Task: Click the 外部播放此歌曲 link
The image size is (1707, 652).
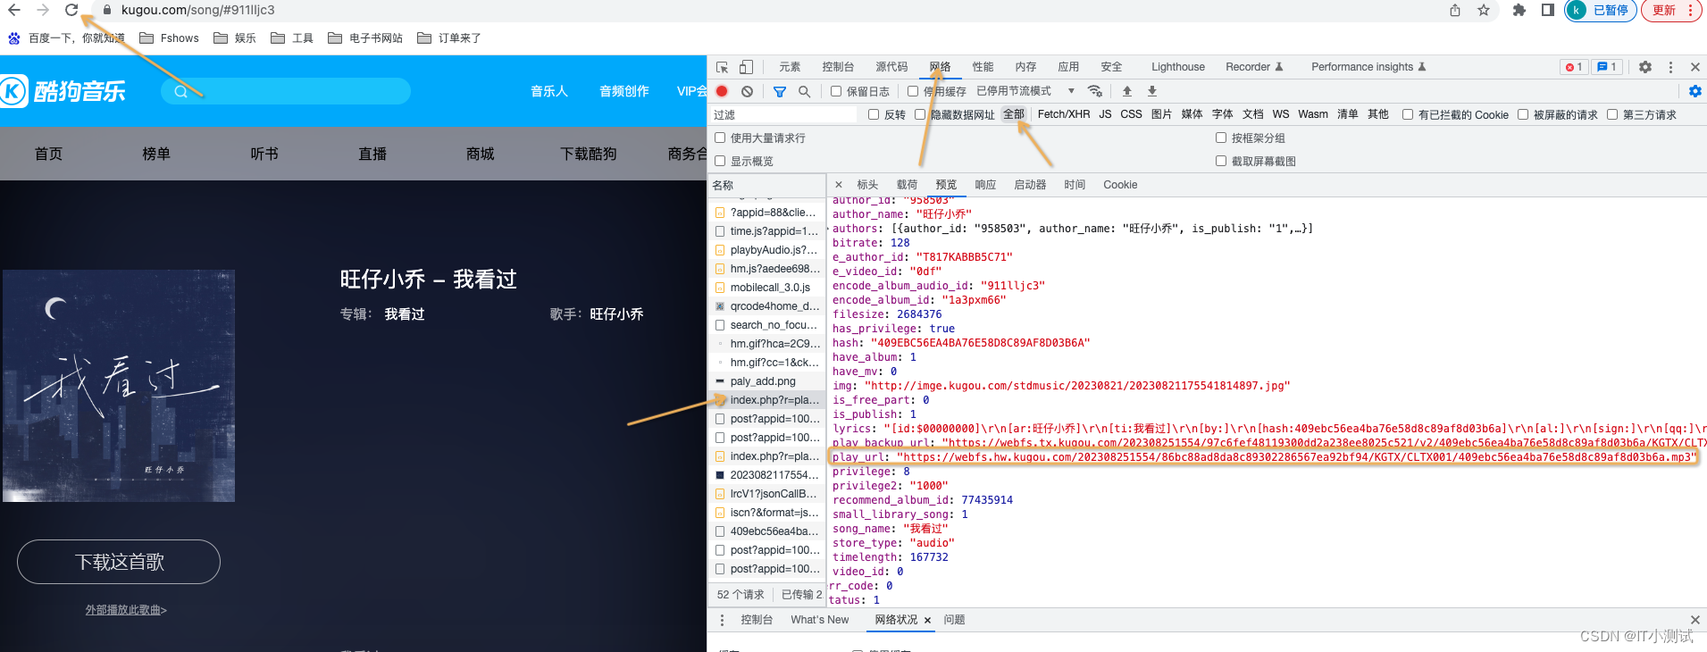Action: pyautogui.click(x=126, y=610)
